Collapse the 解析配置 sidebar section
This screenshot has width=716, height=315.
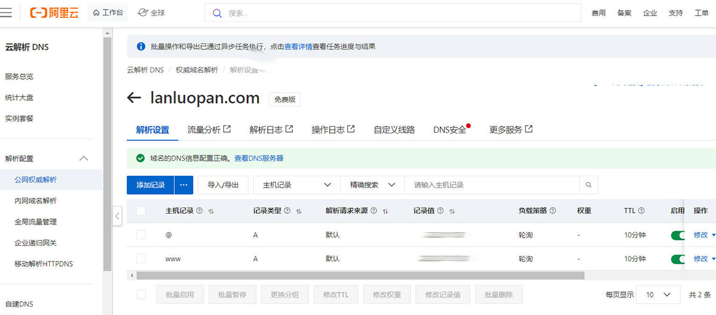[x=84, y=158]
